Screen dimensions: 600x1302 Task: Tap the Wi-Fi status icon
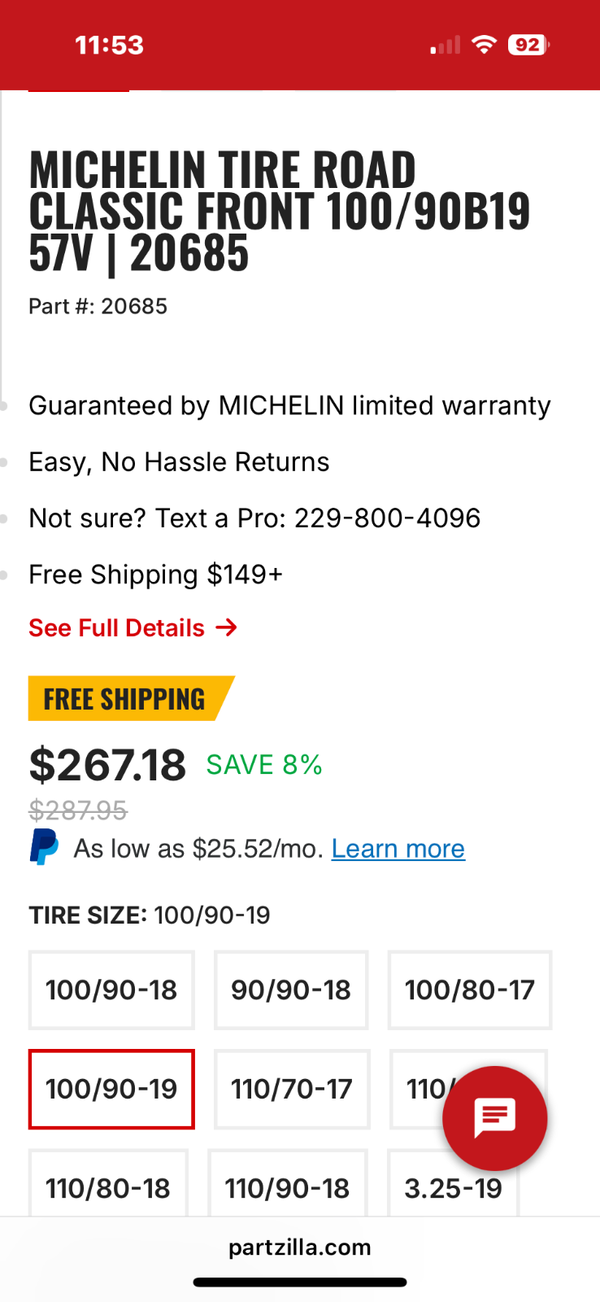[484, 45]
